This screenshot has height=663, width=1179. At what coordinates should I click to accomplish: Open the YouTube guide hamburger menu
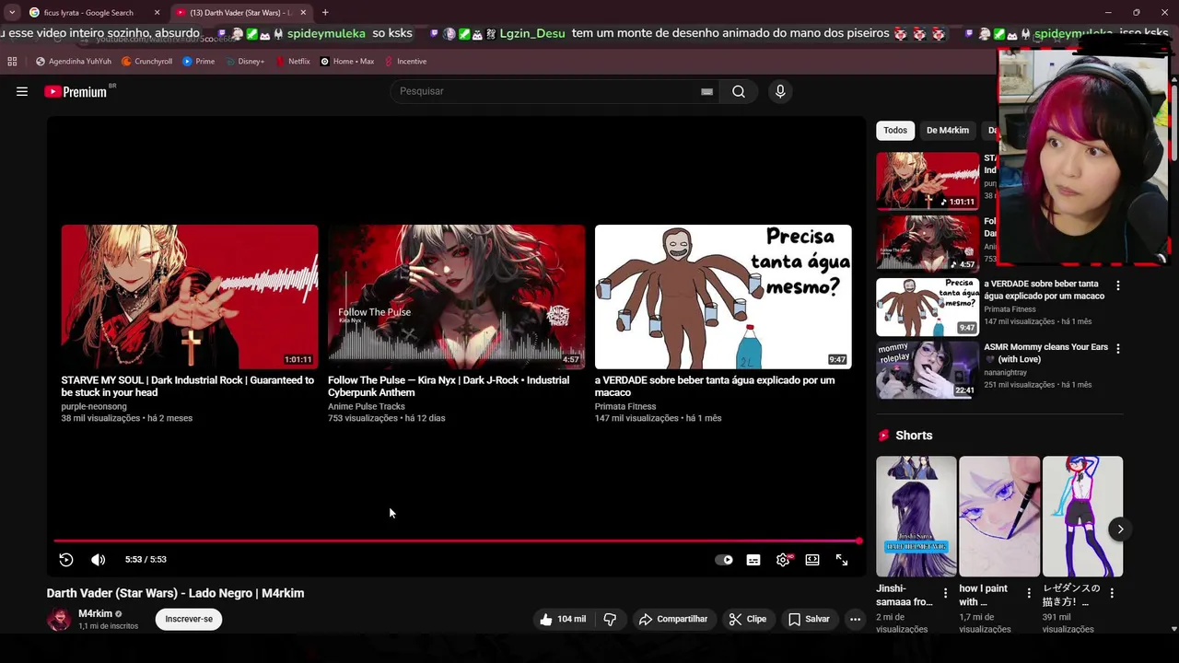[22, 91]
